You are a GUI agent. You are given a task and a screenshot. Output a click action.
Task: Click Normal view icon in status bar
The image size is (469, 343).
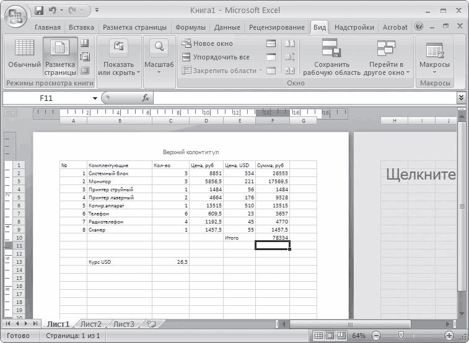(x=319, y=336)
